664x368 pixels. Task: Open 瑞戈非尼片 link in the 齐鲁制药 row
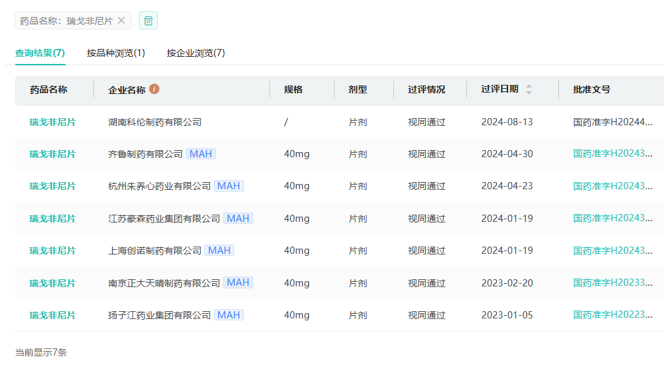[x=53, y=154]
